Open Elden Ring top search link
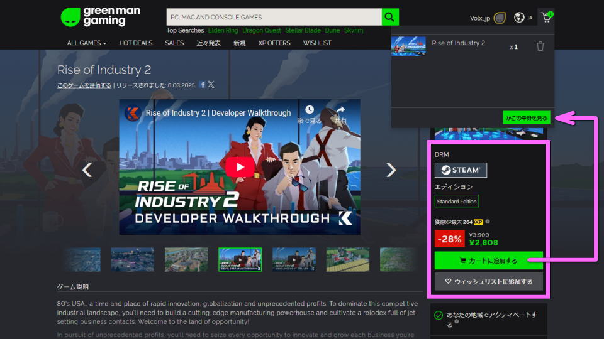The height and width of the screenshot is (339, 604). point(223,30)
